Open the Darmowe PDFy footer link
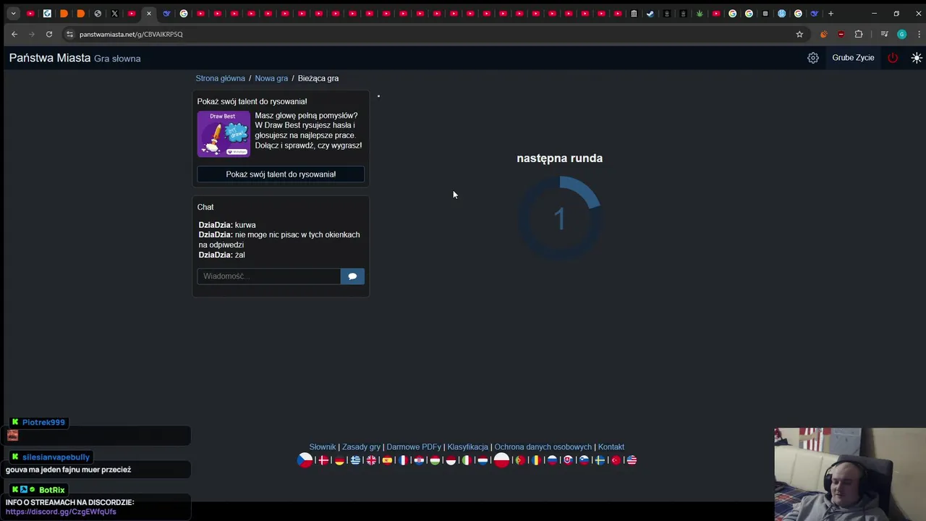This screenshot has width=926, height=521. pos(414,447)
